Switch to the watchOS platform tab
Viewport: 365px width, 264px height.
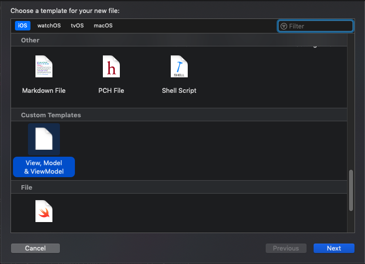(49, 25)
